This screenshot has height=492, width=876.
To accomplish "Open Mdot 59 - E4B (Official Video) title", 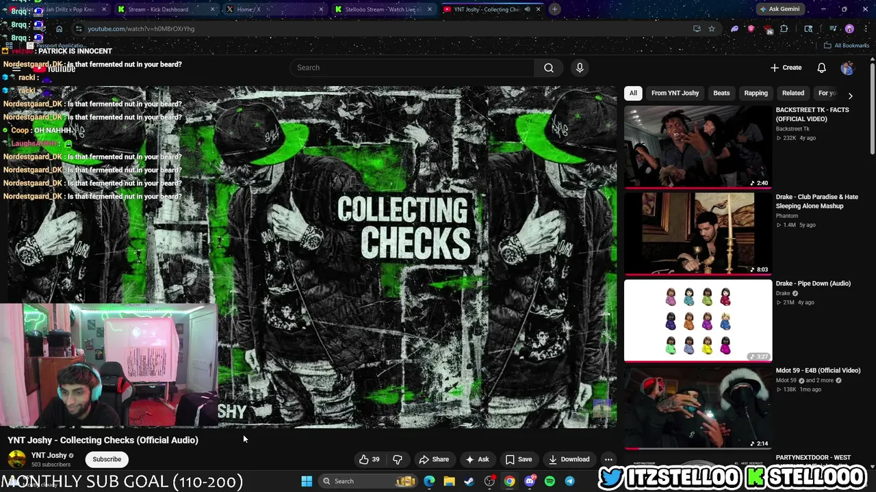I will click(818, 370).
